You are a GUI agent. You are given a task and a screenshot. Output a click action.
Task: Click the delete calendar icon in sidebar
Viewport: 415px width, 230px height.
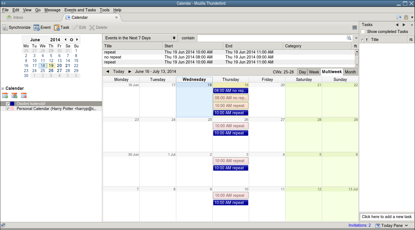[24, 96]
